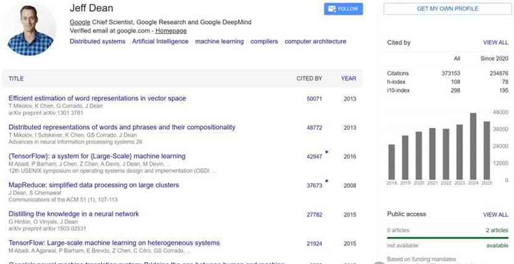Open the underlined Google affiliation link
Viewport: 514px width, 264px height.
pos(80,22)
